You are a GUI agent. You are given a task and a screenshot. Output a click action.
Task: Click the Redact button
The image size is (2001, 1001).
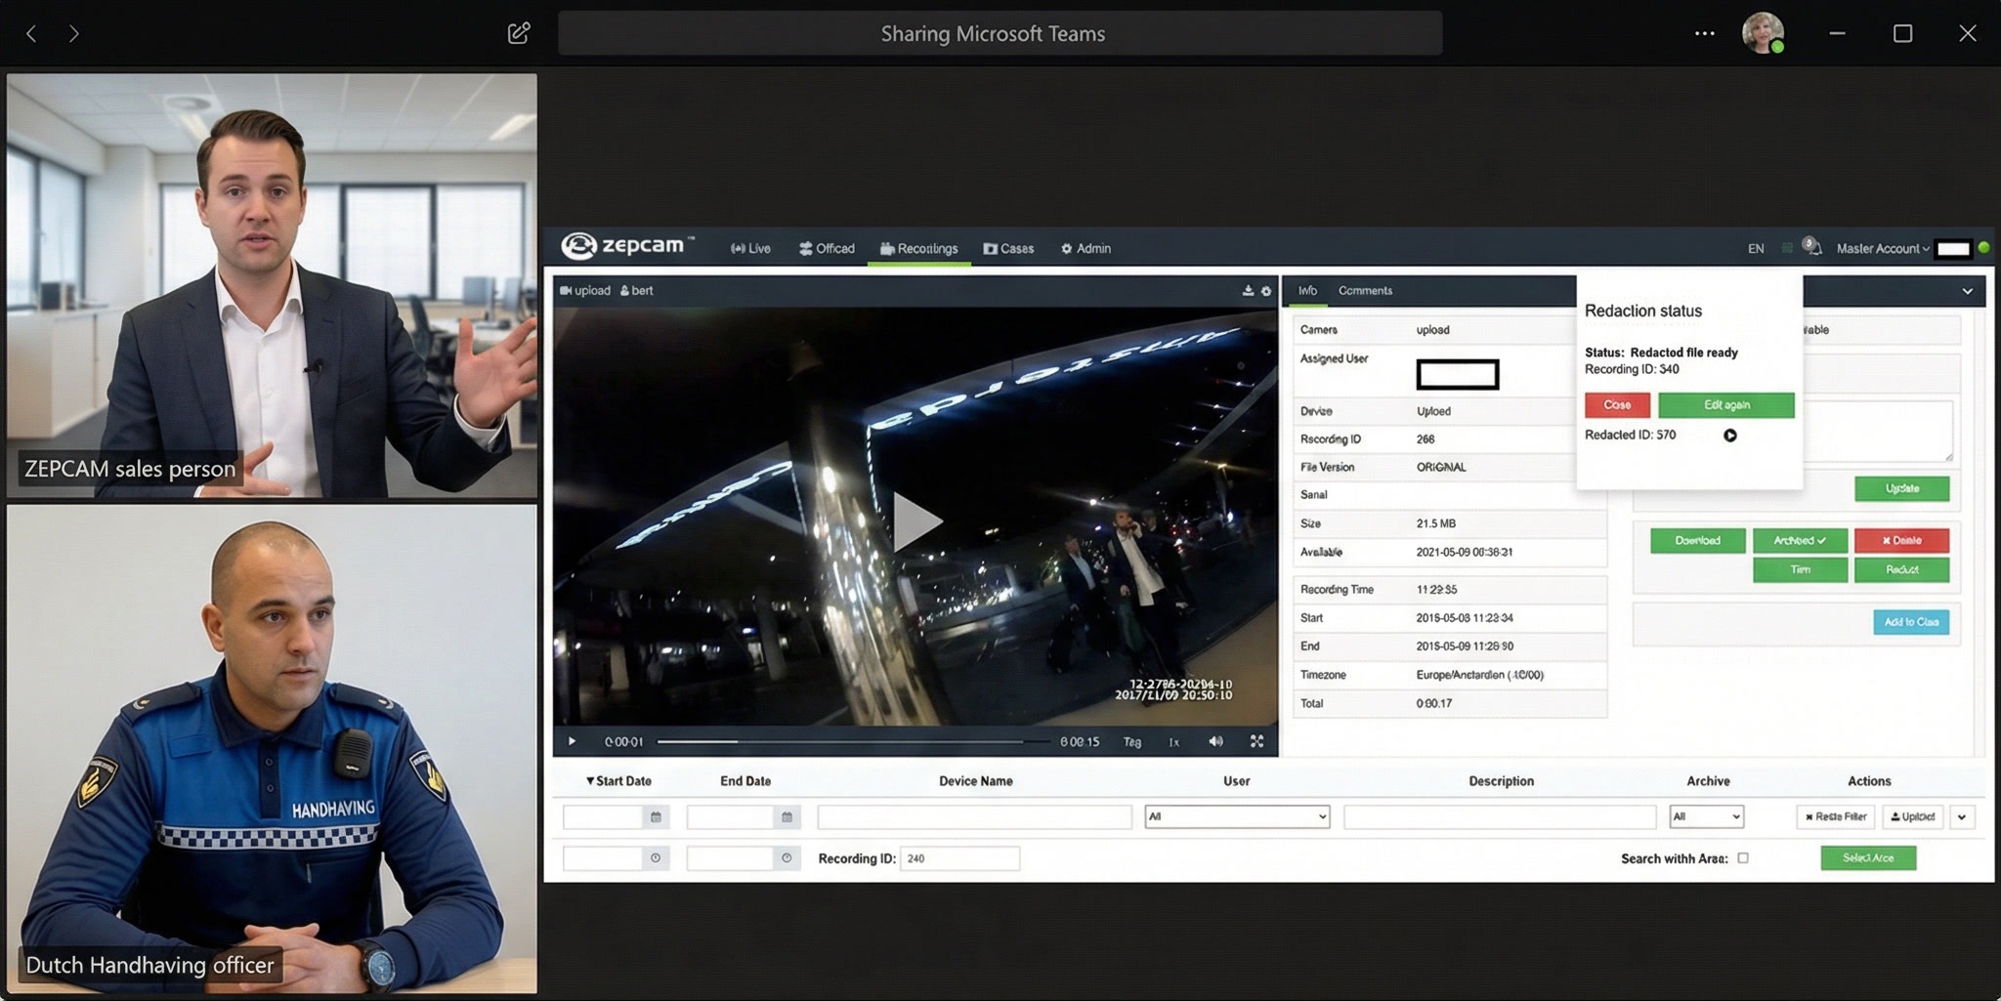pyautogui.click(x=1901, y=570)
